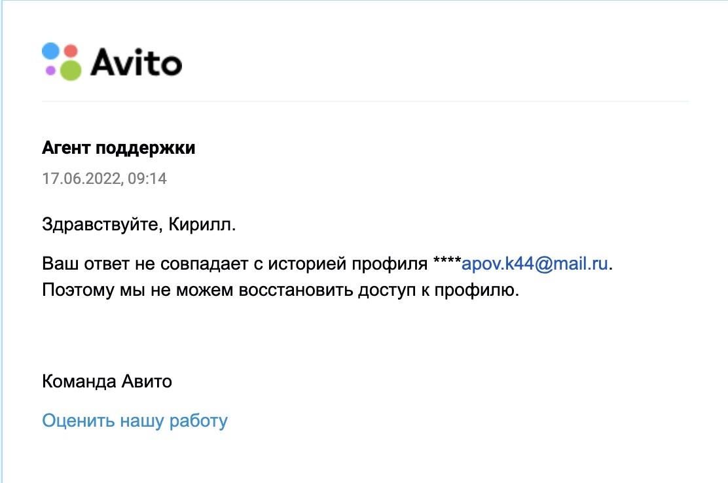This screenshot has height=483, width=728.
Task: Click the Avito colored dots logo
Action: click(x=62, y=62)
